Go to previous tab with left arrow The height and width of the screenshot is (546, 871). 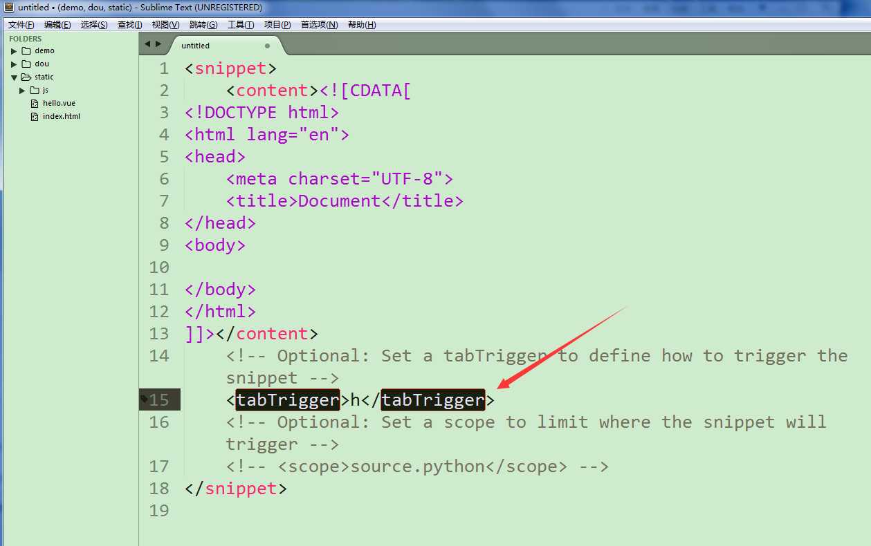pyautogui.click(x=147, y=44)
